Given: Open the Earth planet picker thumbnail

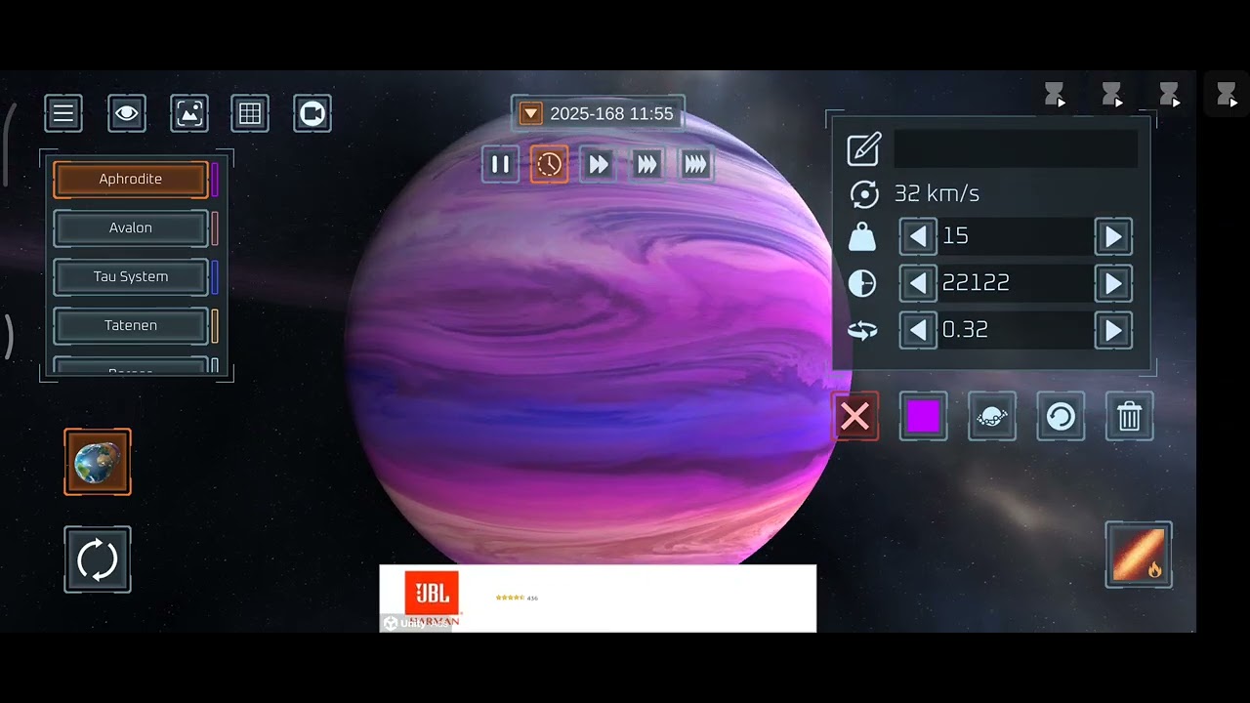Looking at the screenshot, I should point(98,462).
